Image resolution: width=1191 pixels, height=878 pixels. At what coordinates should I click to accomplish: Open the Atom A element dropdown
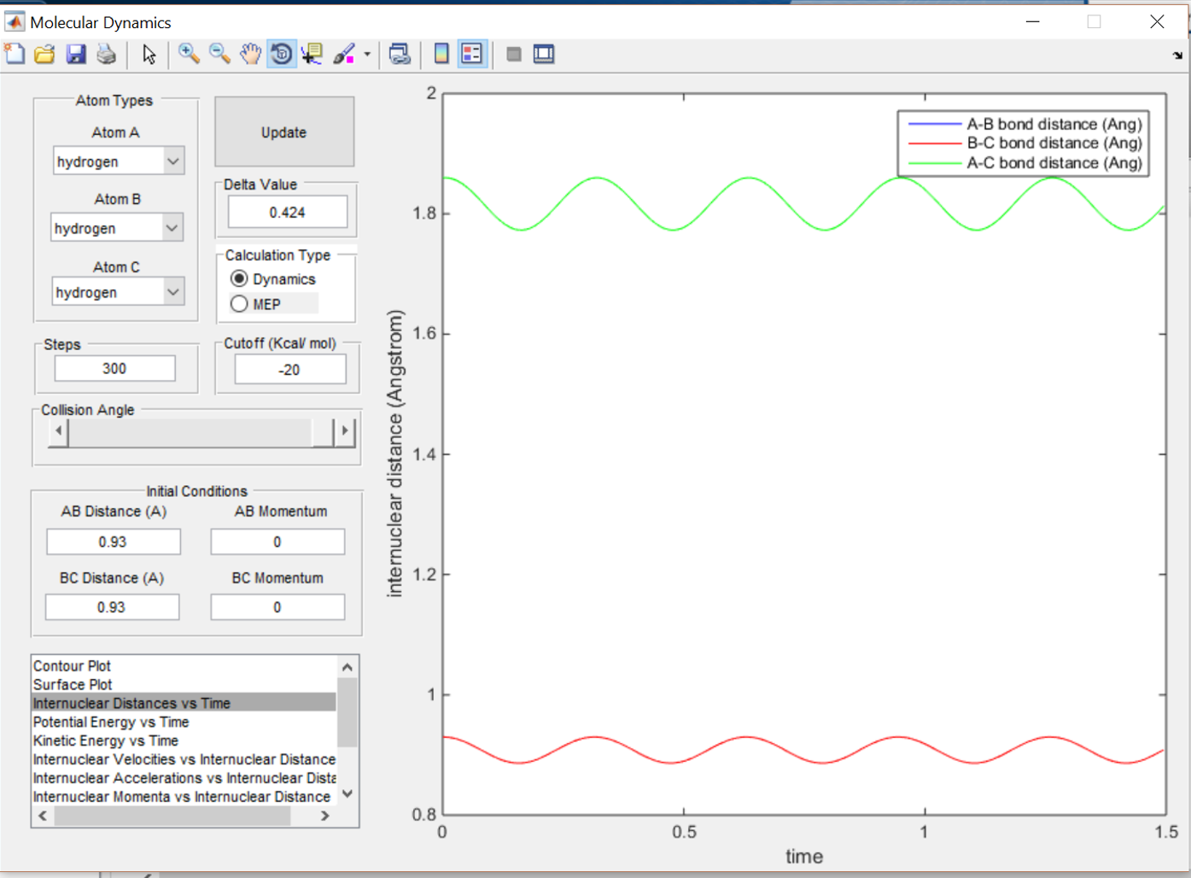[x=173, y=161]
